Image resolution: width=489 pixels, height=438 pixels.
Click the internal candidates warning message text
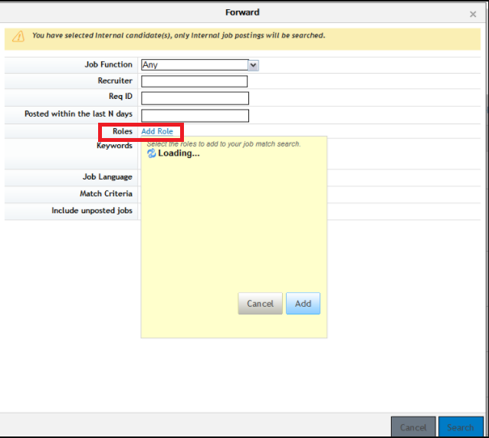179,35
